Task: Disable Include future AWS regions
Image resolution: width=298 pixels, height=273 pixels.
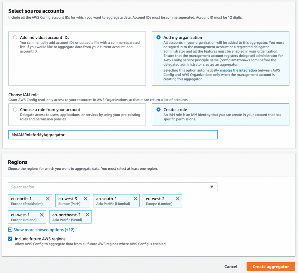Action: [10, 239]
